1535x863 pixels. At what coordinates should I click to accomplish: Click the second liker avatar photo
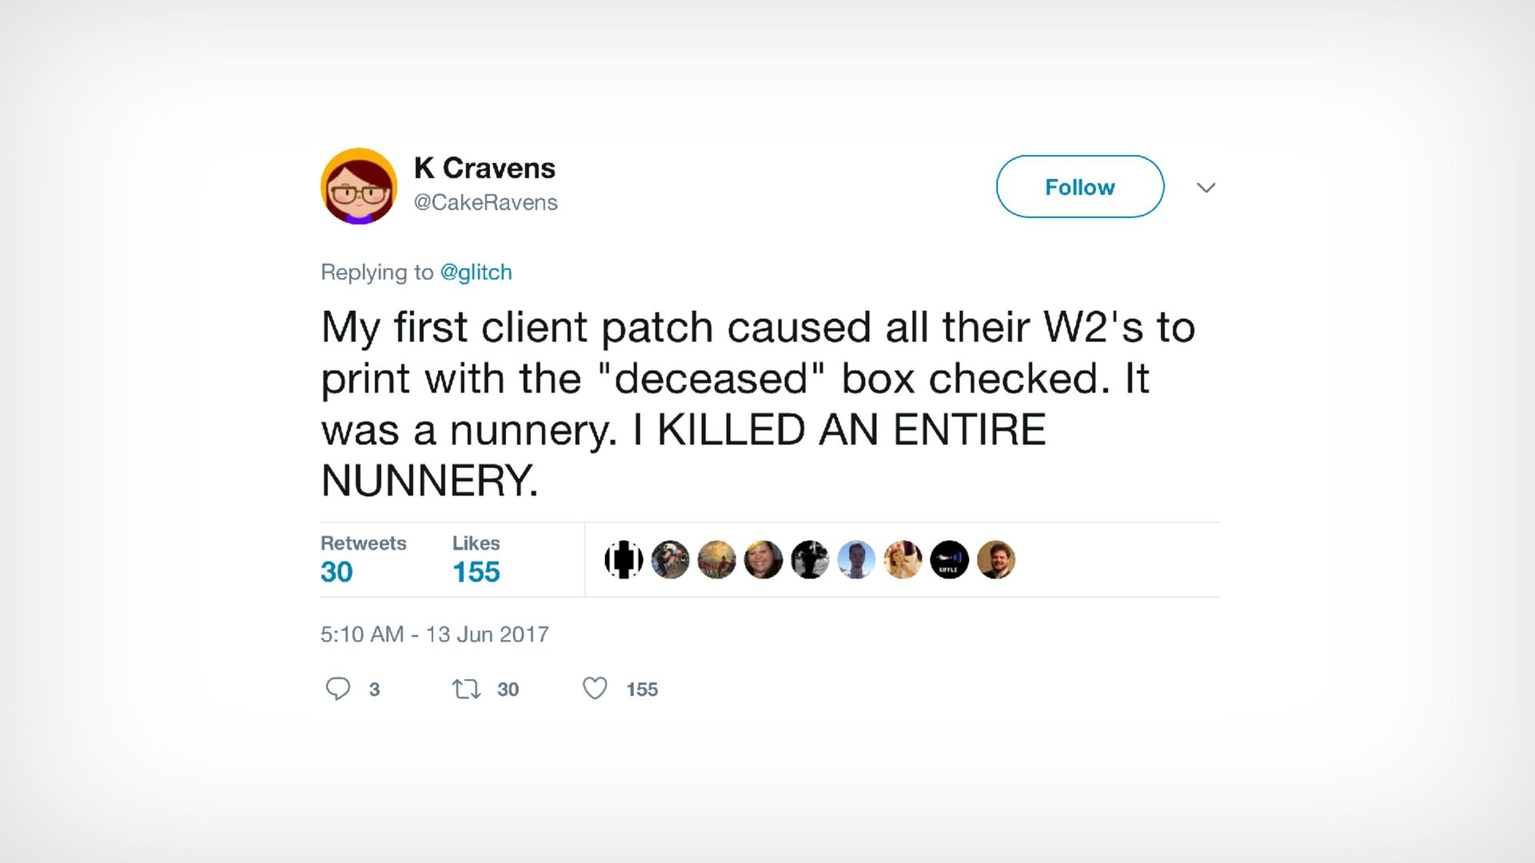point(670,559)
